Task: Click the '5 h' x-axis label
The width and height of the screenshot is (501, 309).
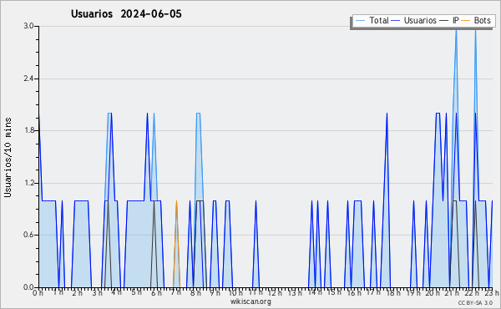Action: (136, 292)
